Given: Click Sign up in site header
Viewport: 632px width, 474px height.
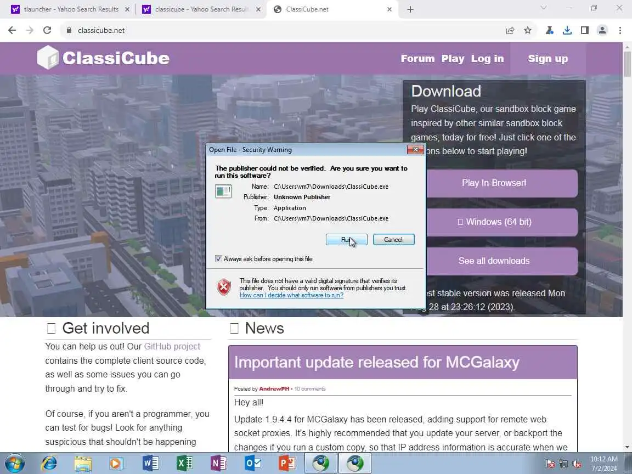Looking at the screenshot, I should point(548,59).
